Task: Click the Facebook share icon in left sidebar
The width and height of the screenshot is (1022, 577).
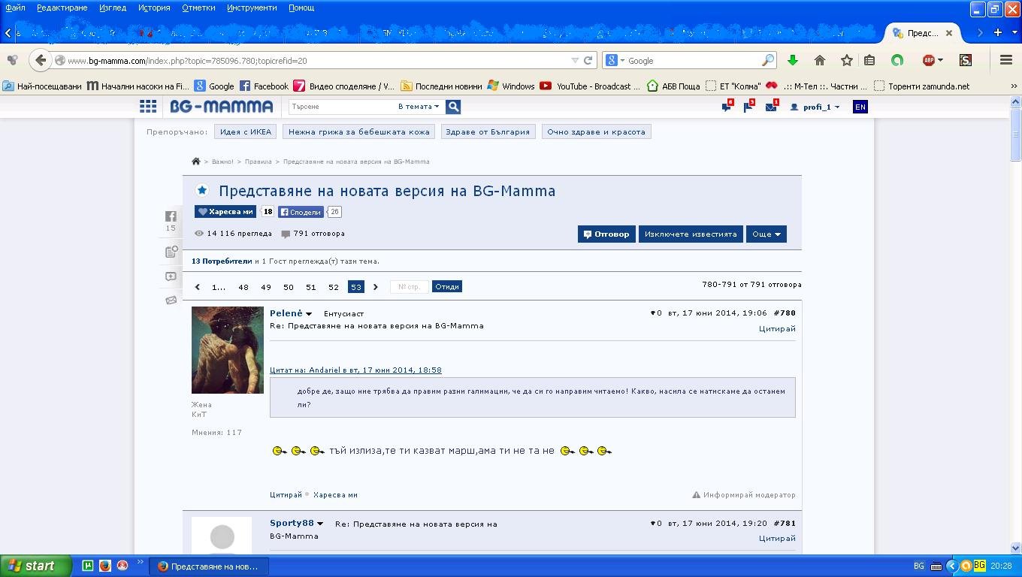Action: [171, 216]
